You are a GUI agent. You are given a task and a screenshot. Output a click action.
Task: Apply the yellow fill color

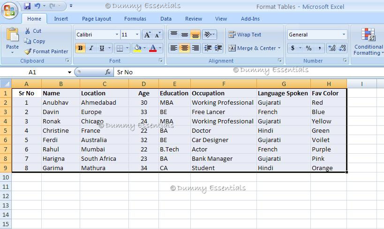click(137, 48)
